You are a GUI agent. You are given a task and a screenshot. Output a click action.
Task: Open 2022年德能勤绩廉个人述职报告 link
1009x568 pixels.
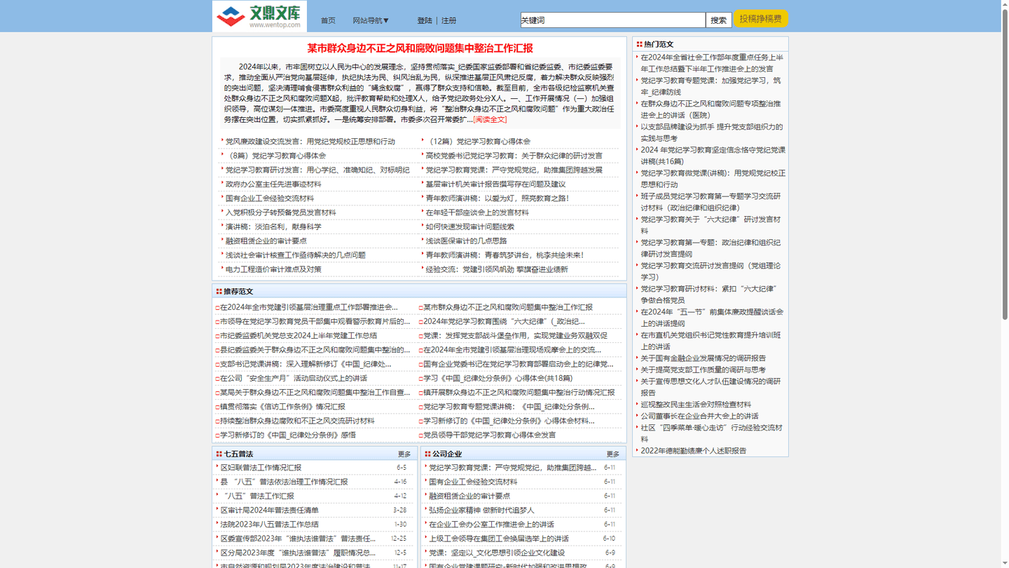pos(693,451)
